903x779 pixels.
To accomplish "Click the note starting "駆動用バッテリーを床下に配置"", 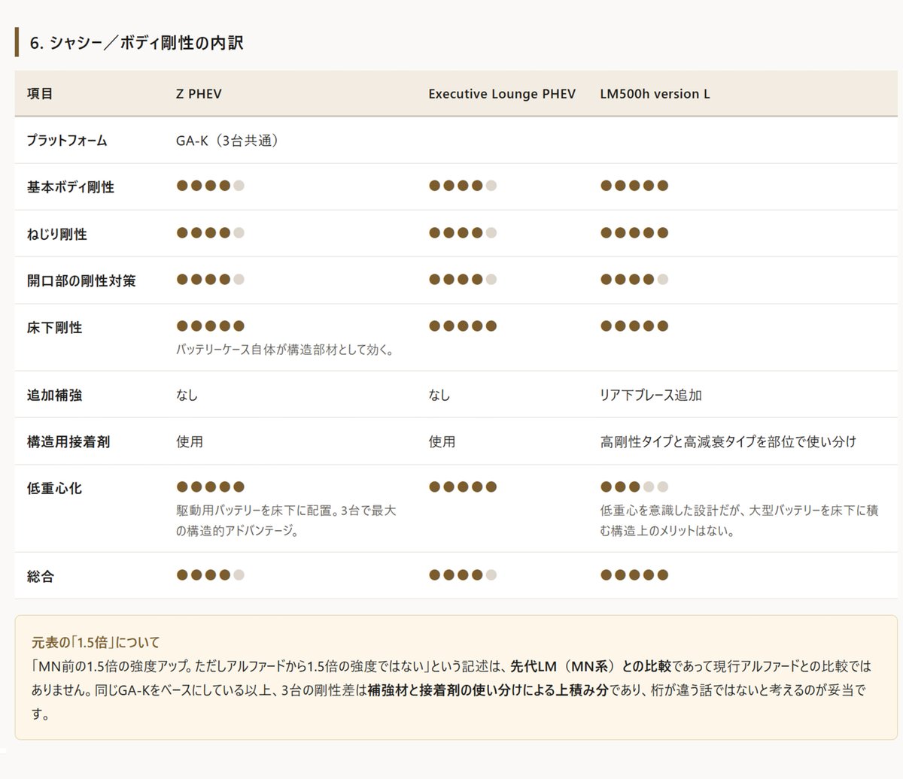I will click(x=287, y=520).
